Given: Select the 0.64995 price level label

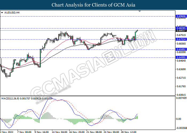Looking at the screenshot, I should 181,57.
